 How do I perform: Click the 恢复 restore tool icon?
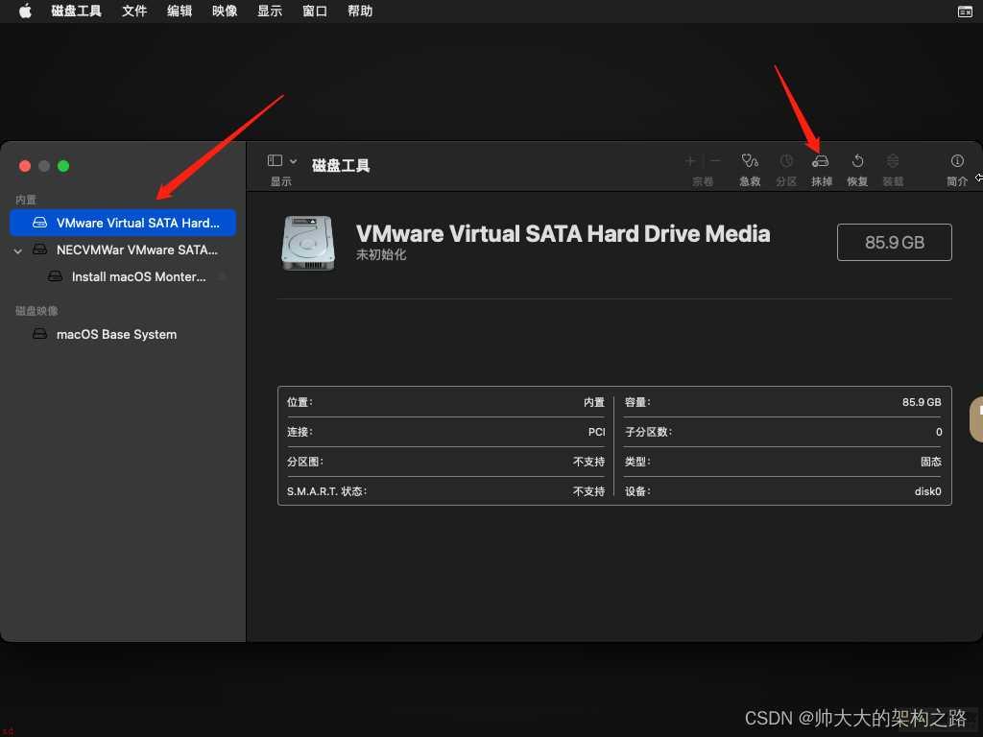tap(857, 161)
